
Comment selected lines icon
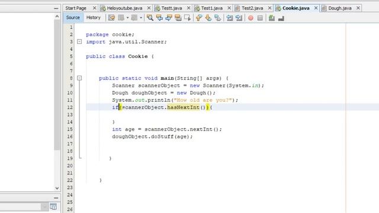point(272,18)
